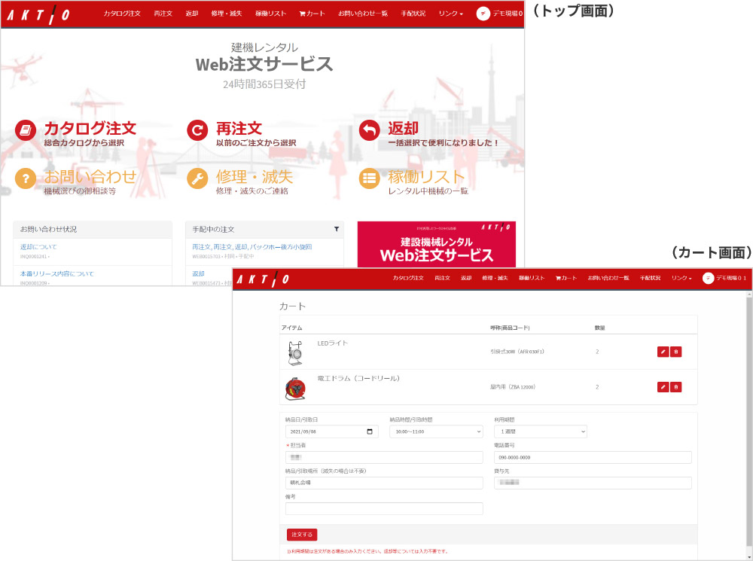The image size is (753, 561).
Task: Click the 建設機械レンタル Web注文サービス banner
Action: 437,244
